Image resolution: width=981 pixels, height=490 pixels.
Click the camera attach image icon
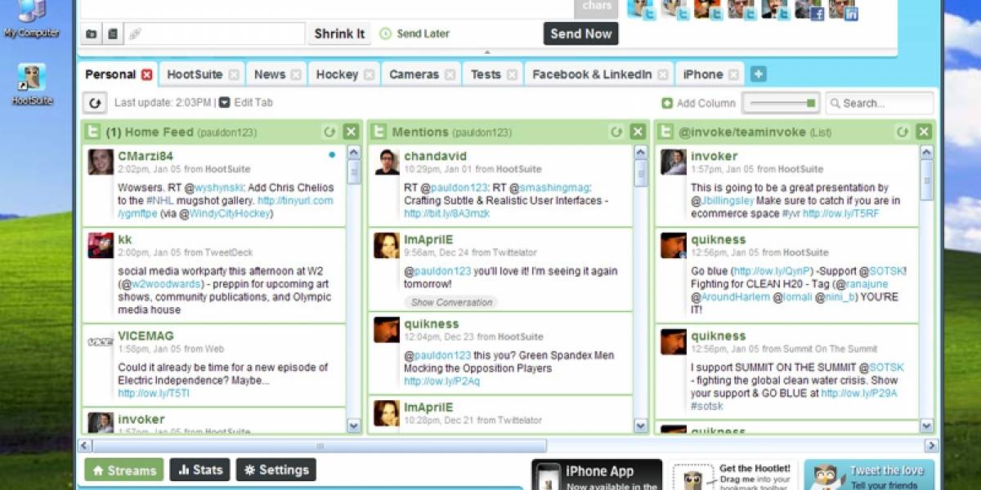[x=92, y=34]
